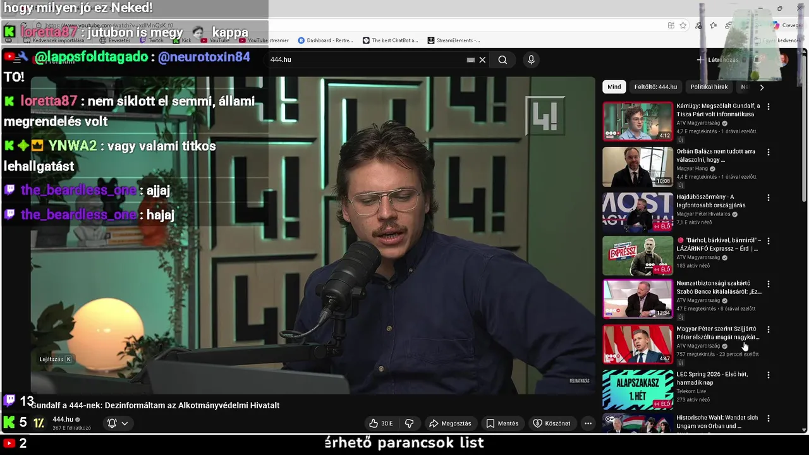Share the video via Megosztás button
The width and height of the screenshot is (809, 455).
(x=450, y=423)
